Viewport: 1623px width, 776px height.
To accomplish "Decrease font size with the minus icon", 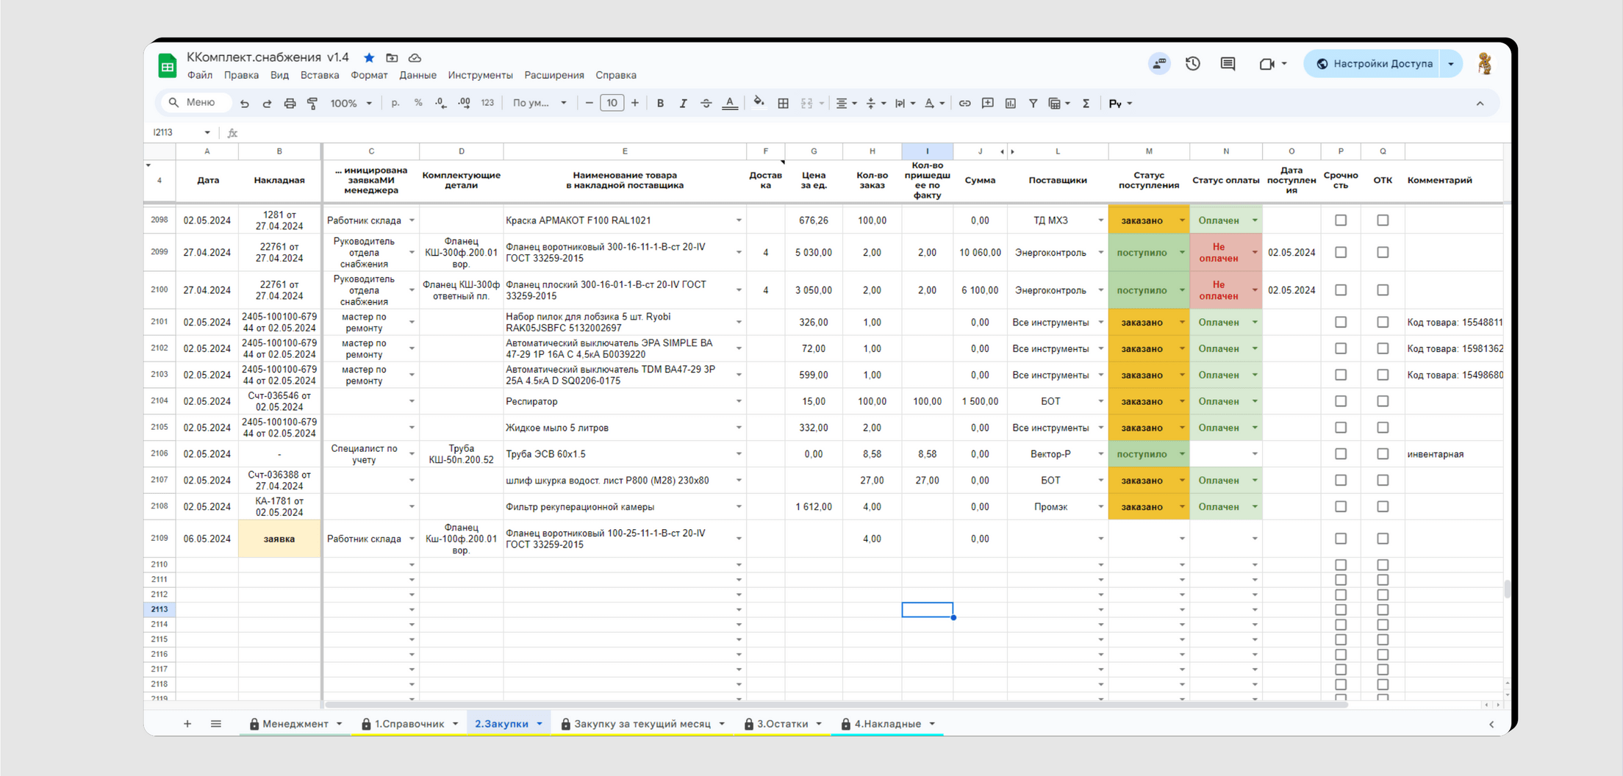I will click(x=589, y=103).
